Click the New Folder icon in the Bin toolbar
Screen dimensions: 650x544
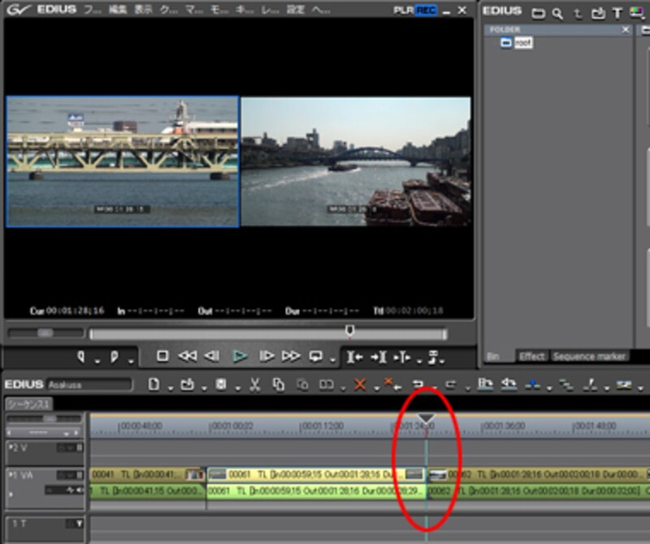[x=537, y=12]
